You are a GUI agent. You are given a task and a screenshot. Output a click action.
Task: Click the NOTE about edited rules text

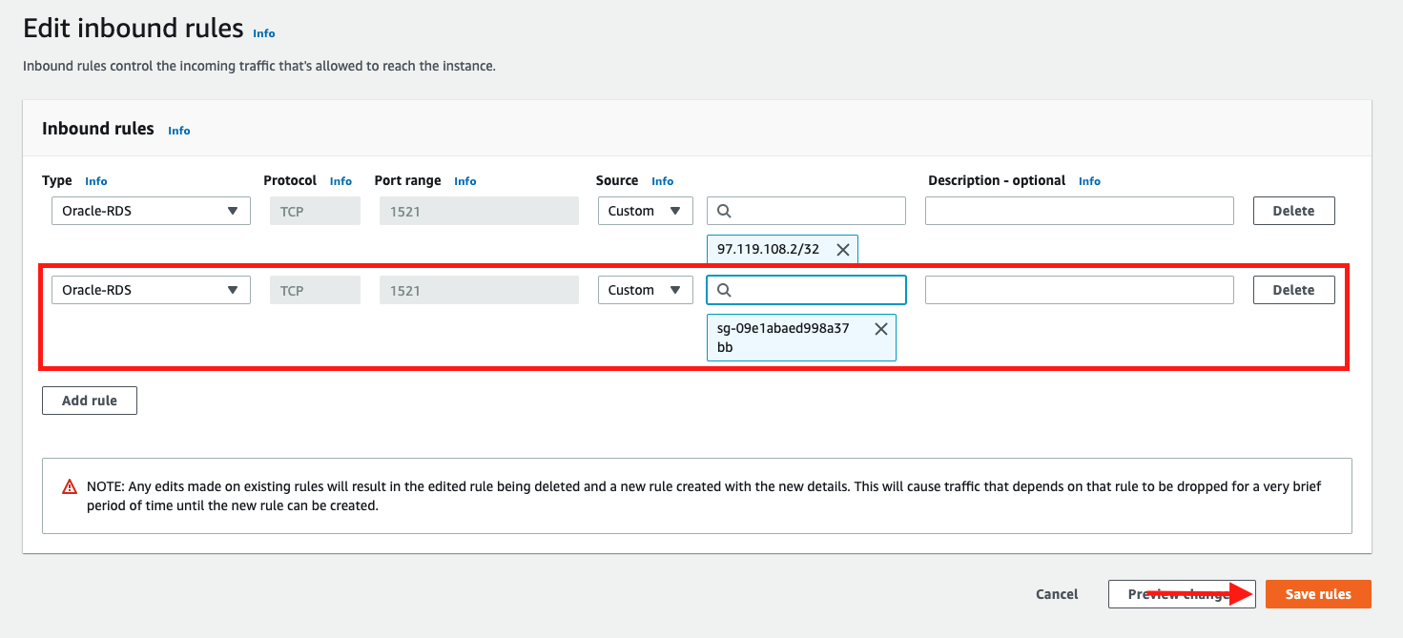[704, 496]
